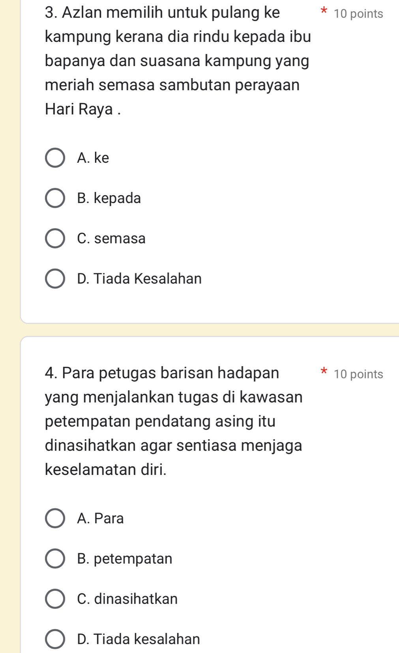Select option B. kepada for question 3

[56, 198]
